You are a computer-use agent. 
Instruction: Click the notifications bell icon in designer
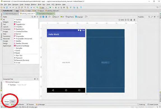point(134,20)
